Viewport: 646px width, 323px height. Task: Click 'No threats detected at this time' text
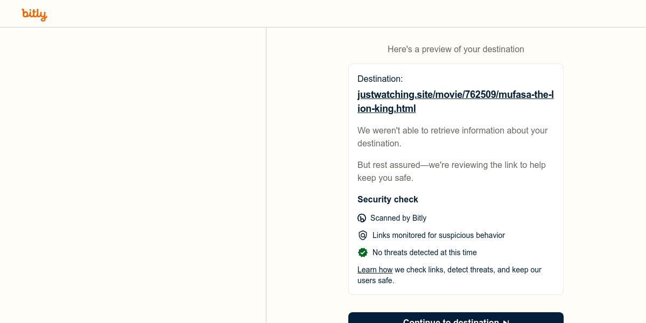[x=425, y=252]
